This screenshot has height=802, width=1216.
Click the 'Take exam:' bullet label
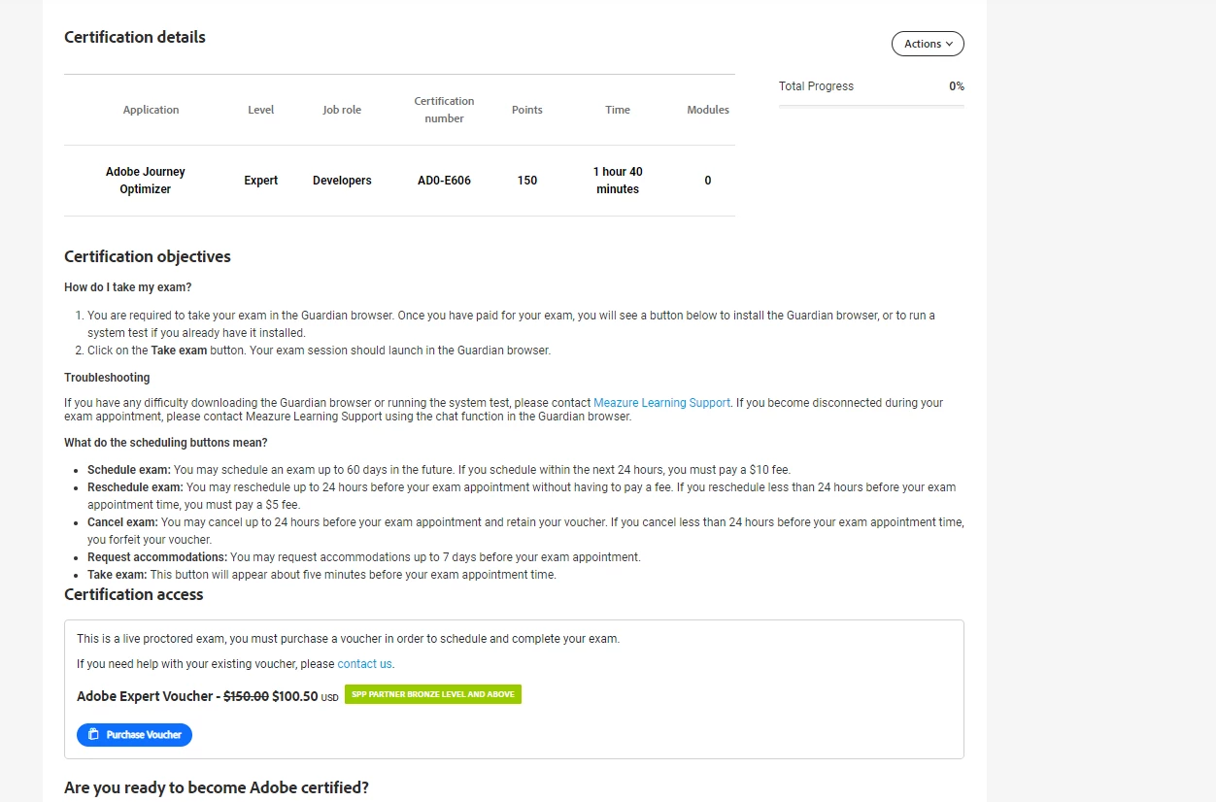pyautogui.click(x=118, y=575)
